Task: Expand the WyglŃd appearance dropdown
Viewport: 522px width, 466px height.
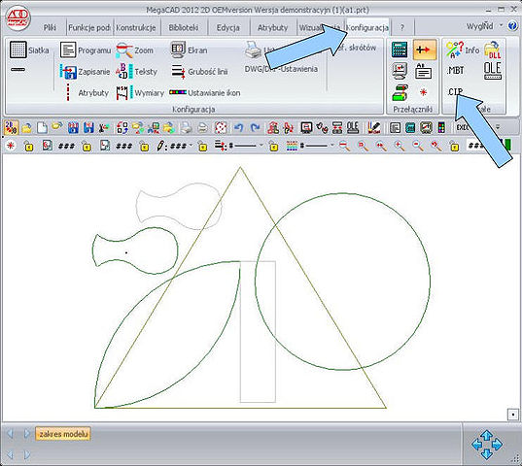Action: (501, 25)
